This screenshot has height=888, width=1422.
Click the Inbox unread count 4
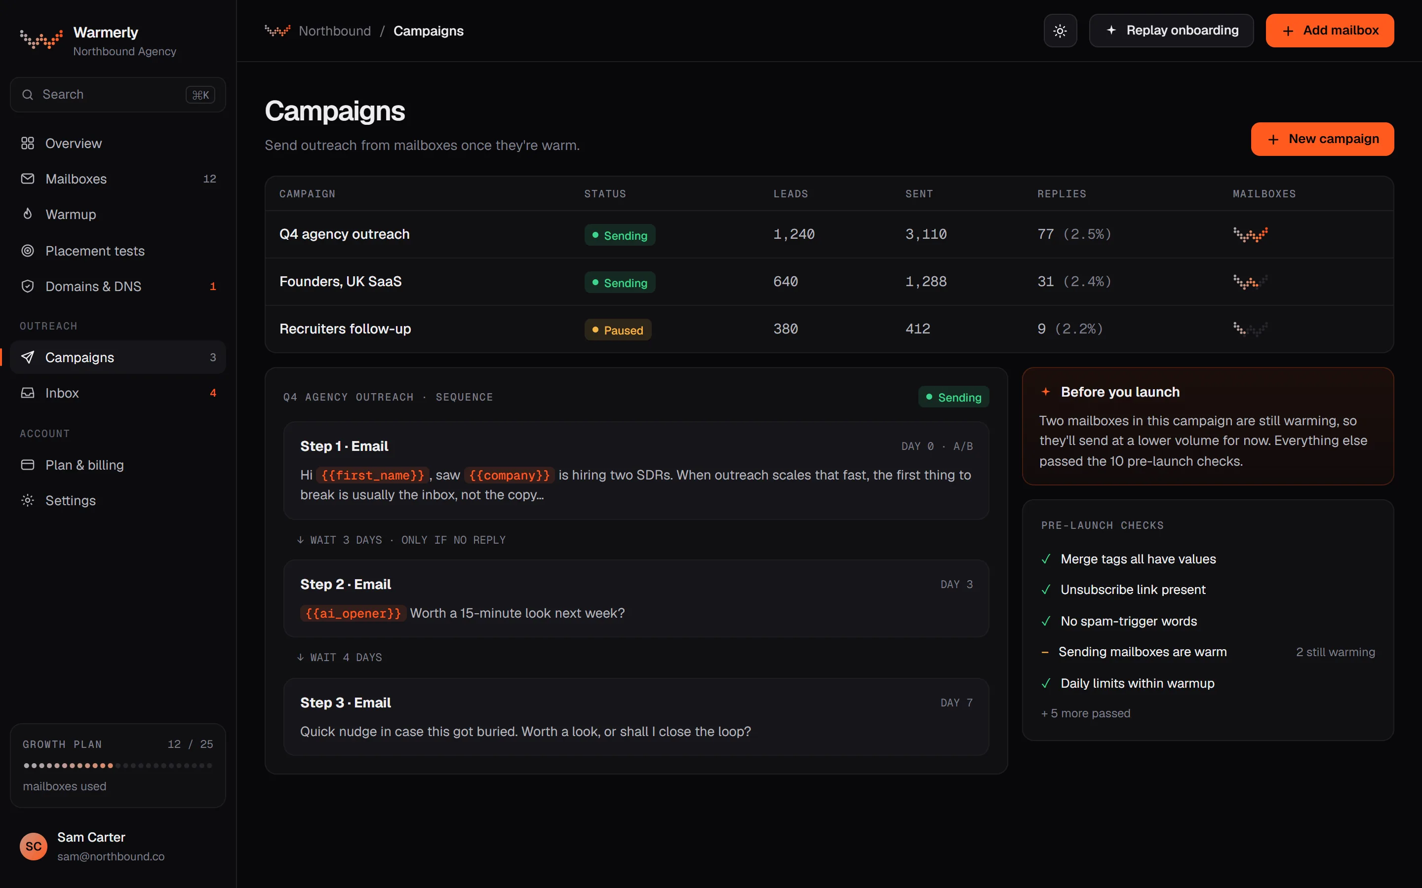(x=213, y=393)
